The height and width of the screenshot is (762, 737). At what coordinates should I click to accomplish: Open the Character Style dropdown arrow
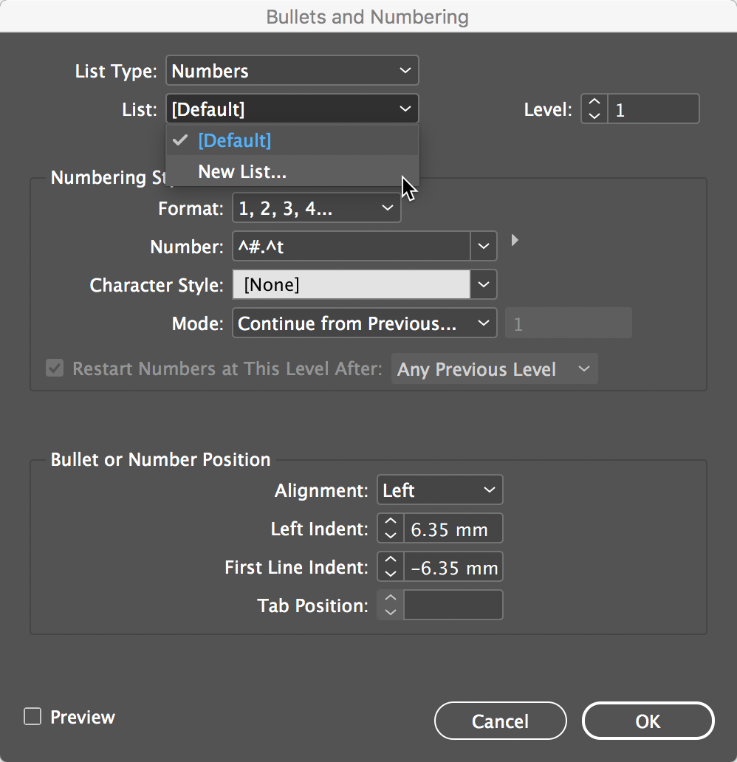click(x=483, y=284)
